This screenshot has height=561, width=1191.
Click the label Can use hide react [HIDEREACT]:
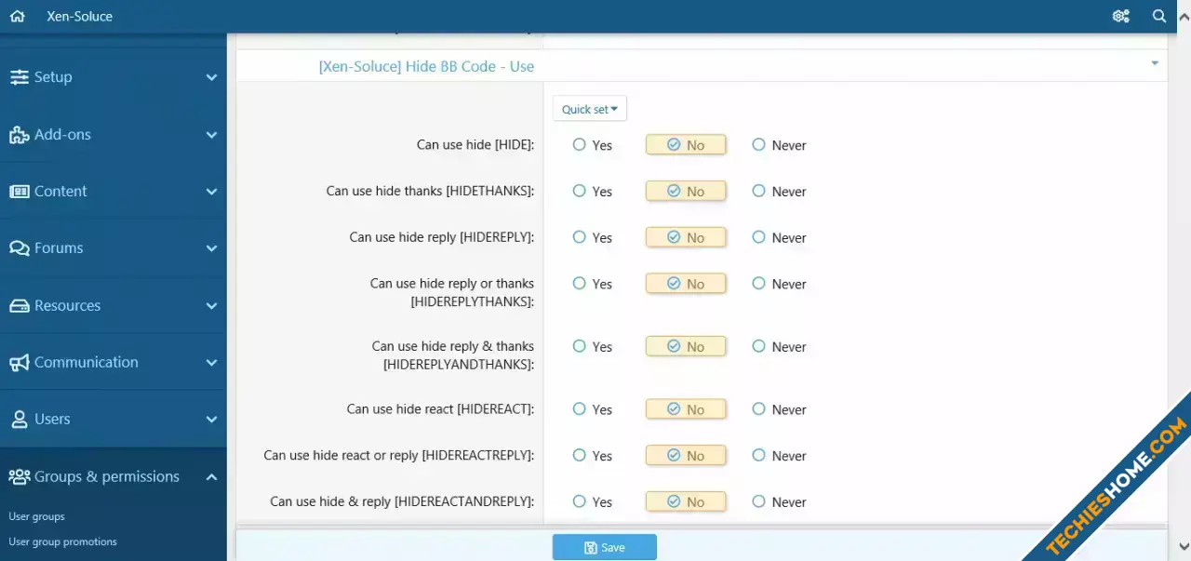[x=440, y=409]
